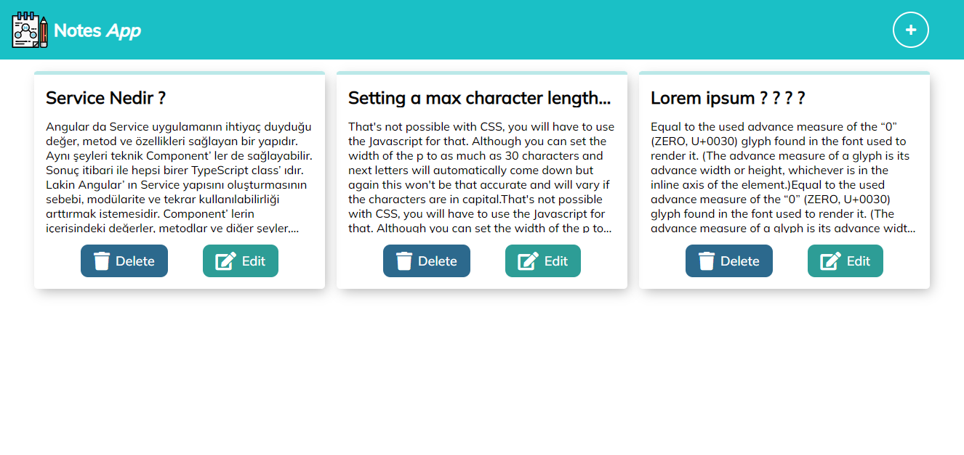964x455 pixels.
Task: Select the "Setting a max character length..." title
Action: click(479, 98)
